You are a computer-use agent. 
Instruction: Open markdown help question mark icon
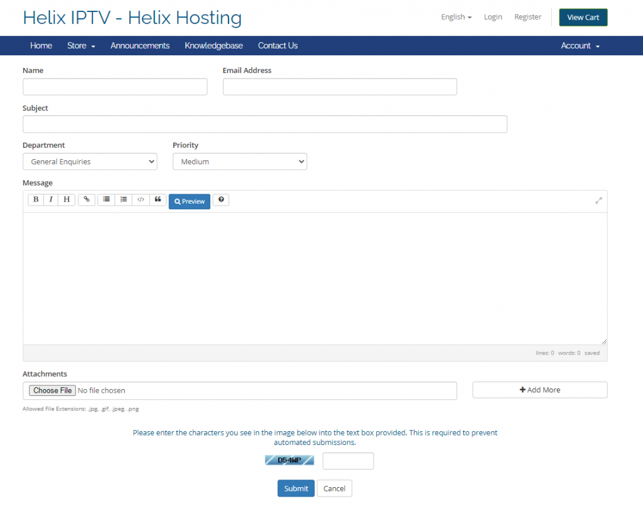[221, 199]
